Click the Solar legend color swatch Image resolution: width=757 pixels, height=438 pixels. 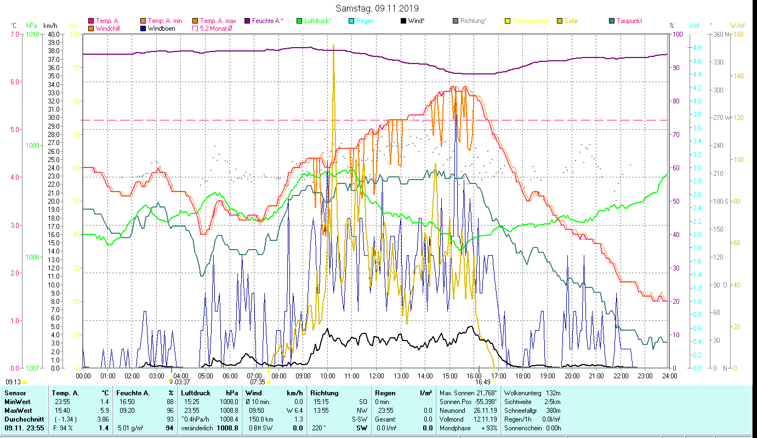pyautogui.click(x=560, y=21)
